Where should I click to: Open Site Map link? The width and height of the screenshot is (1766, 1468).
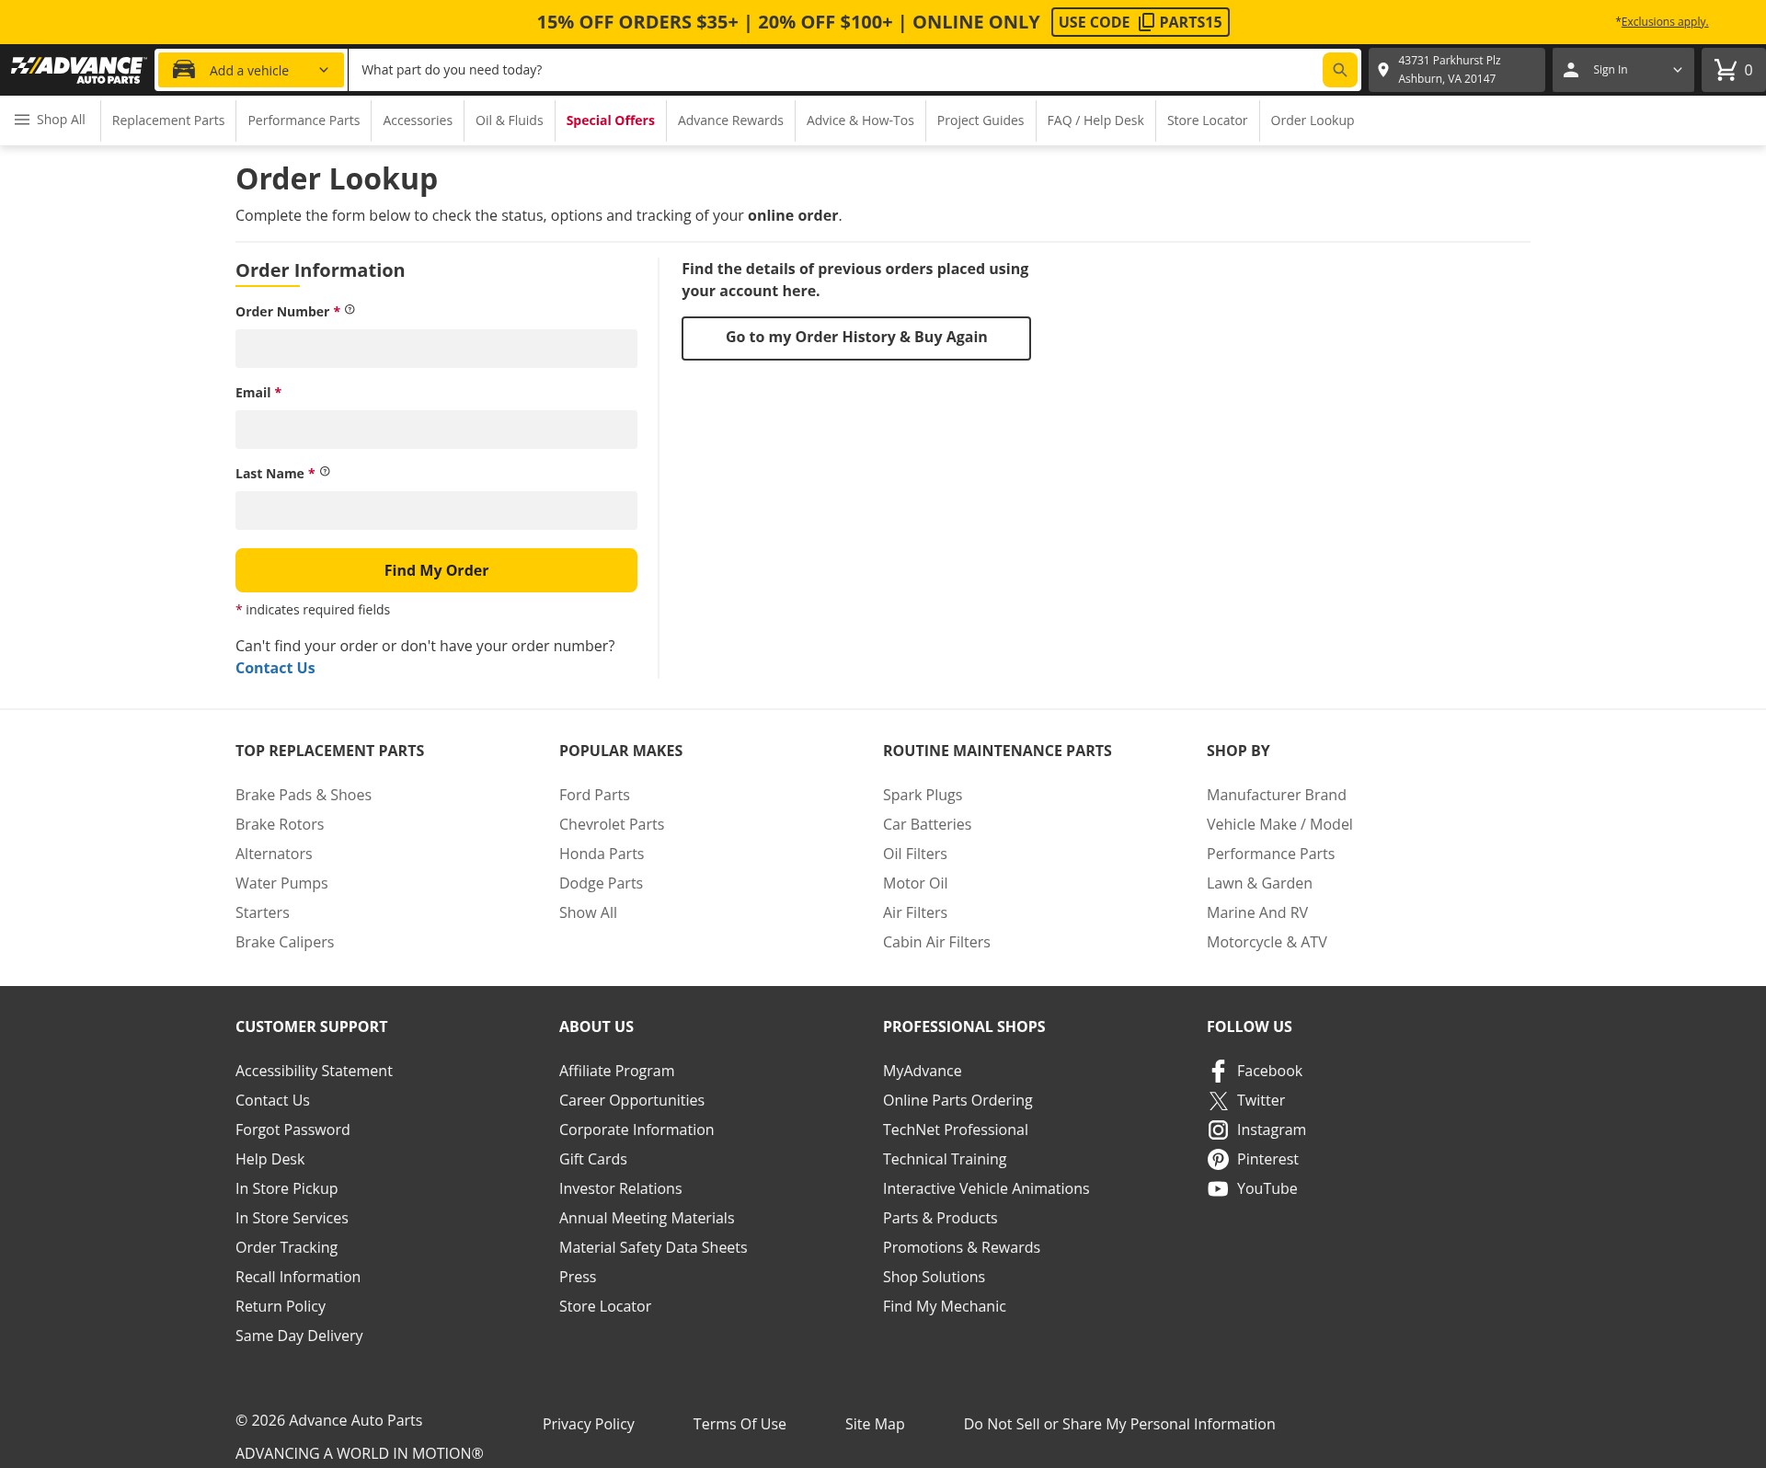coord(875,1424)
